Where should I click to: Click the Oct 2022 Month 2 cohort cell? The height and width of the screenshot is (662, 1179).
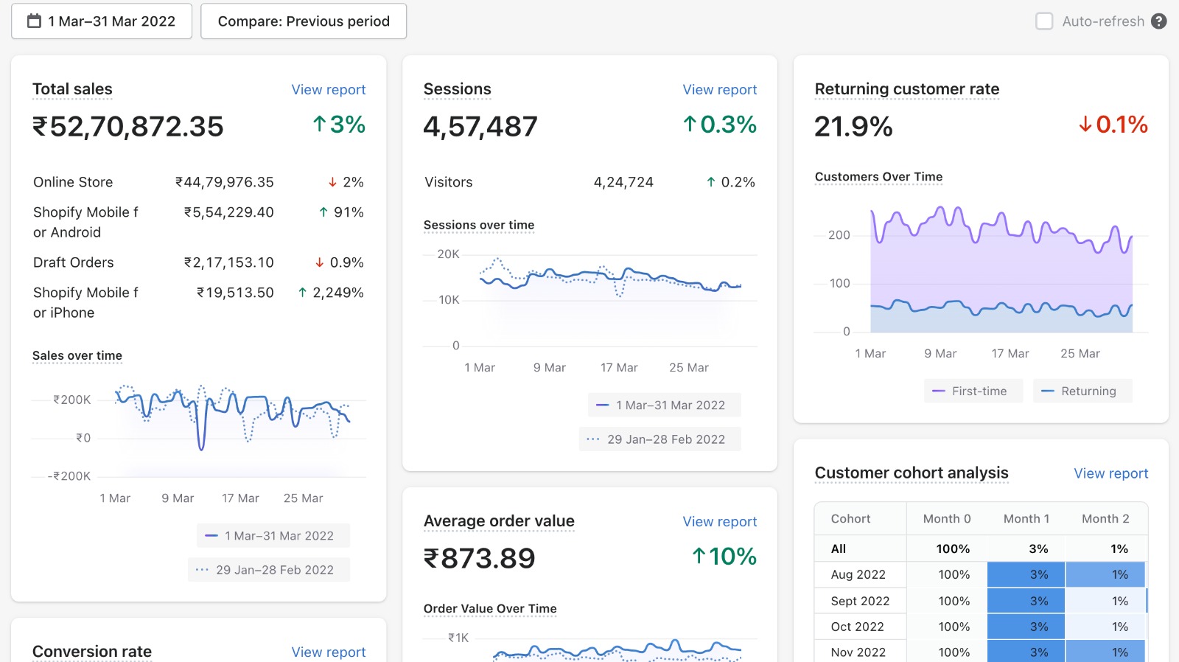1105,627
